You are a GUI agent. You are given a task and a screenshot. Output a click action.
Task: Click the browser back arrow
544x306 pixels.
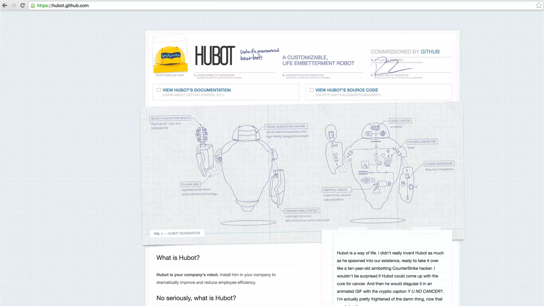tap(5, 5)
